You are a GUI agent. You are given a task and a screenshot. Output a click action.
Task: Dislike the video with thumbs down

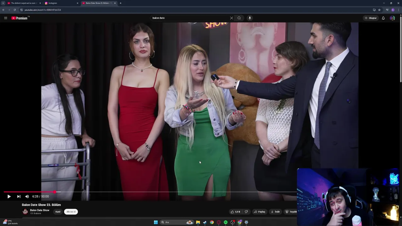[x=246, y=212]
